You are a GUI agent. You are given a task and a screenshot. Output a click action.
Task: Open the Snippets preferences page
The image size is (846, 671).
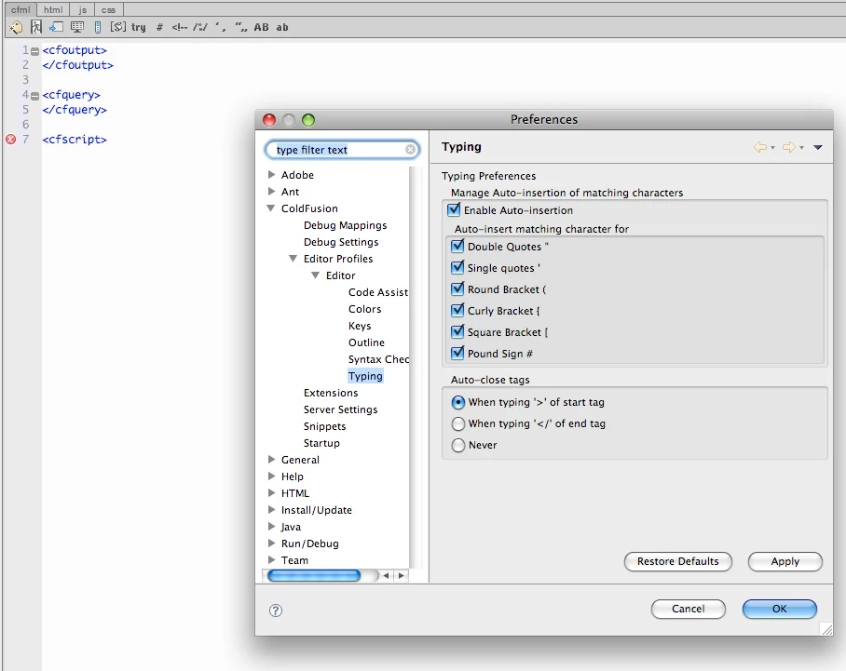(324, 426)
